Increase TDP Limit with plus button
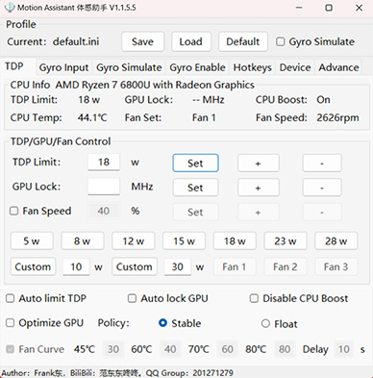The height and width of the screenshot is (378, 373). point(259,163)
